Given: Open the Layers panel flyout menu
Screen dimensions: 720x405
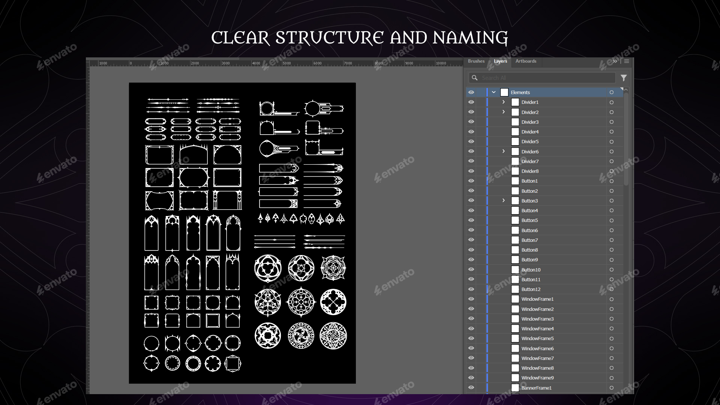Looking at the screenshot, I should (626, 61).
